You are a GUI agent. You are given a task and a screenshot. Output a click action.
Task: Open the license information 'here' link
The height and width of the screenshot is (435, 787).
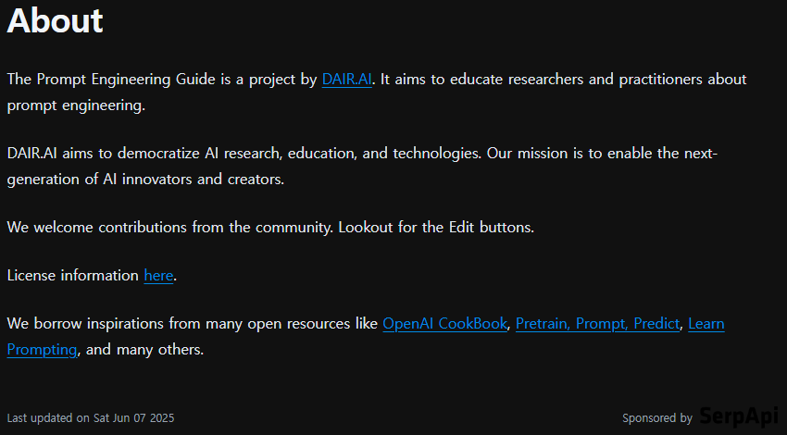click(x=158, y=275)
